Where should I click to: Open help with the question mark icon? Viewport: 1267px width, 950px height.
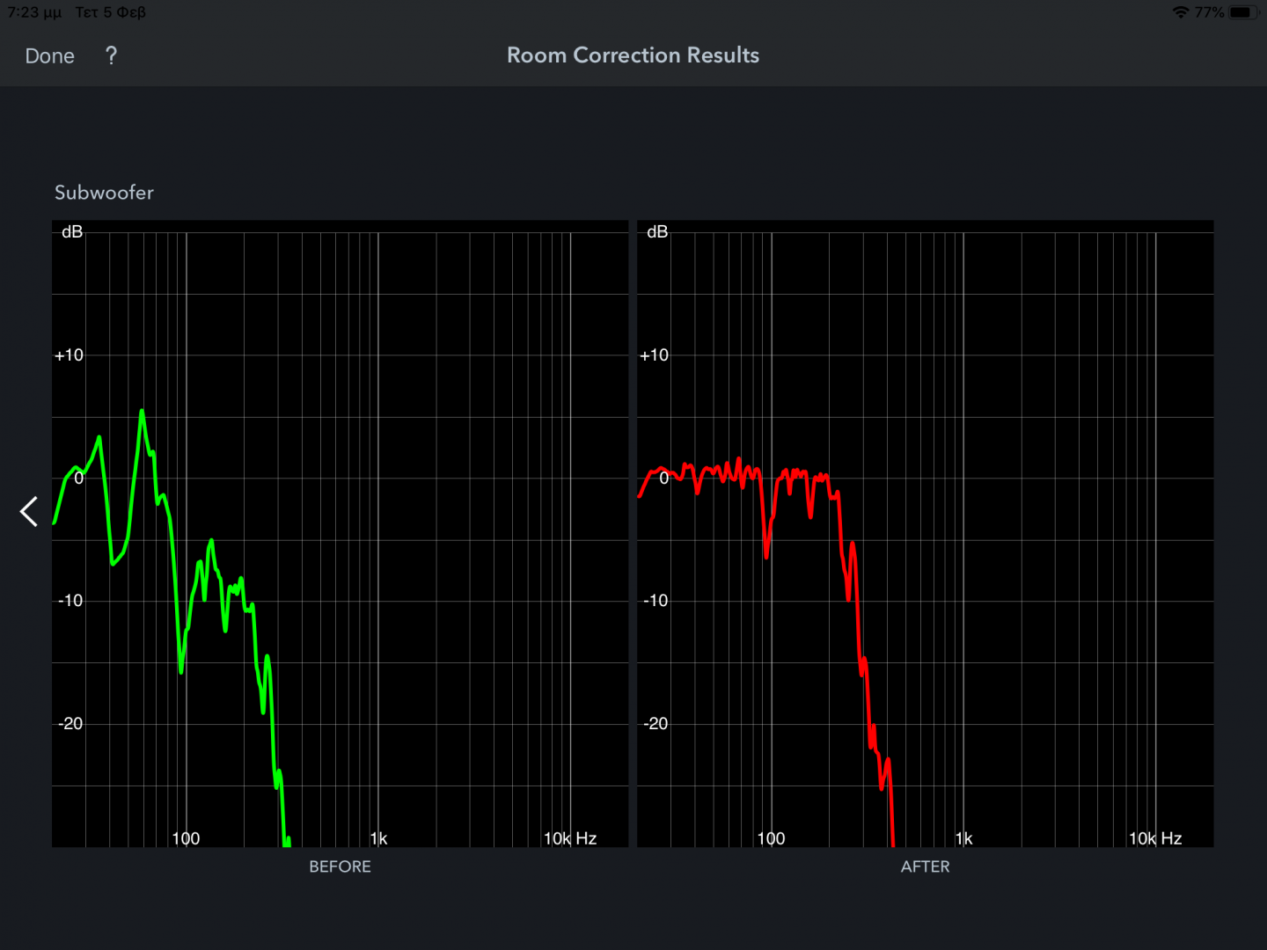pyautogui.click(x=111, y=55)
